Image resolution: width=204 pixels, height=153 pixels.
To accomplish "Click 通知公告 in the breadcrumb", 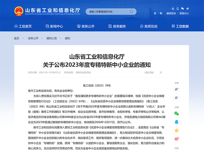I will [x=52, y=38].
